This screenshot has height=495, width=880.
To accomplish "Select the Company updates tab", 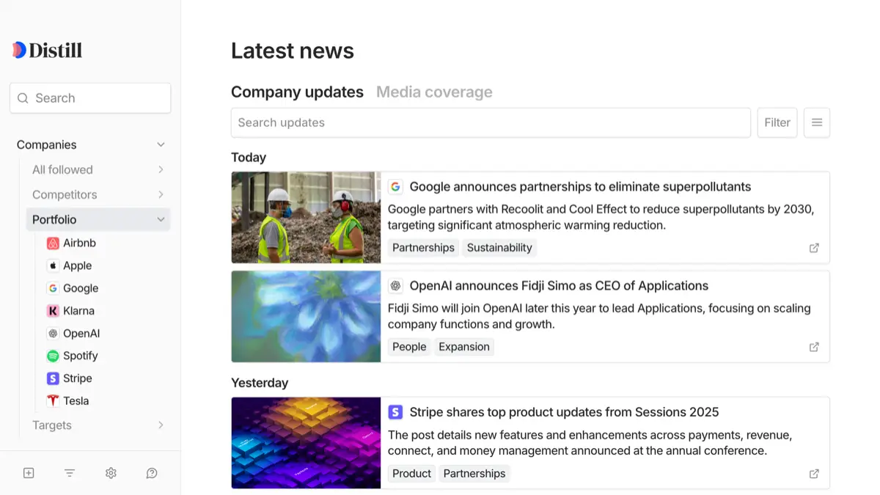I will point(297,92).
